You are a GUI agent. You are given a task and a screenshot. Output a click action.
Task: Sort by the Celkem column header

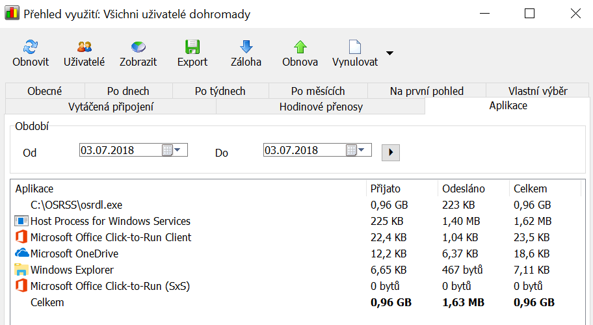530,188
